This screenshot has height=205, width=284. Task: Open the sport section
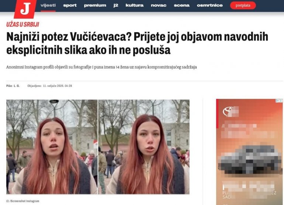(x=70, y=6)
